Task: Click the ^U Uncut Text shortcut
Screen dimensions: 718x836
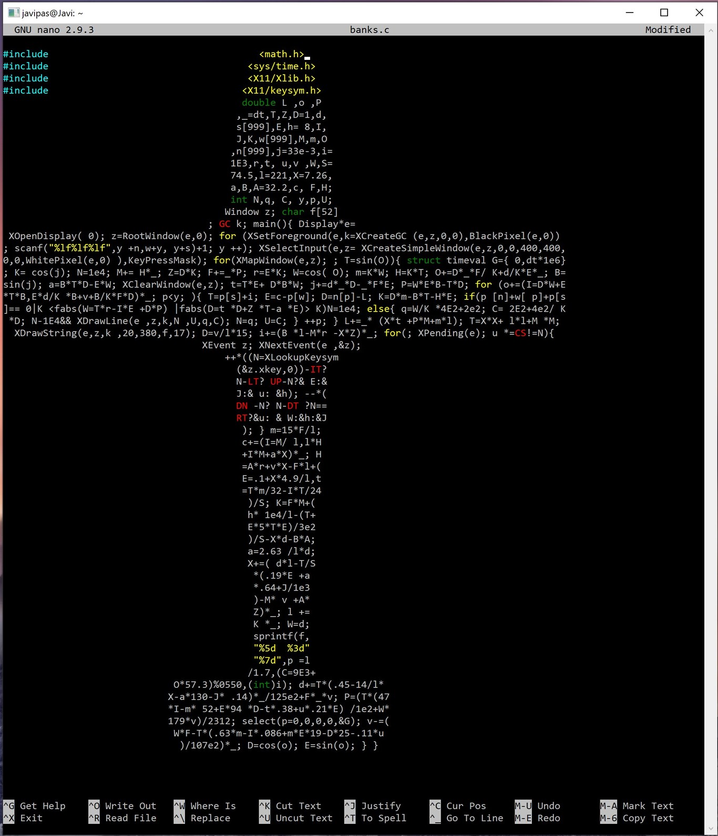Action: (x=295, y=818)
